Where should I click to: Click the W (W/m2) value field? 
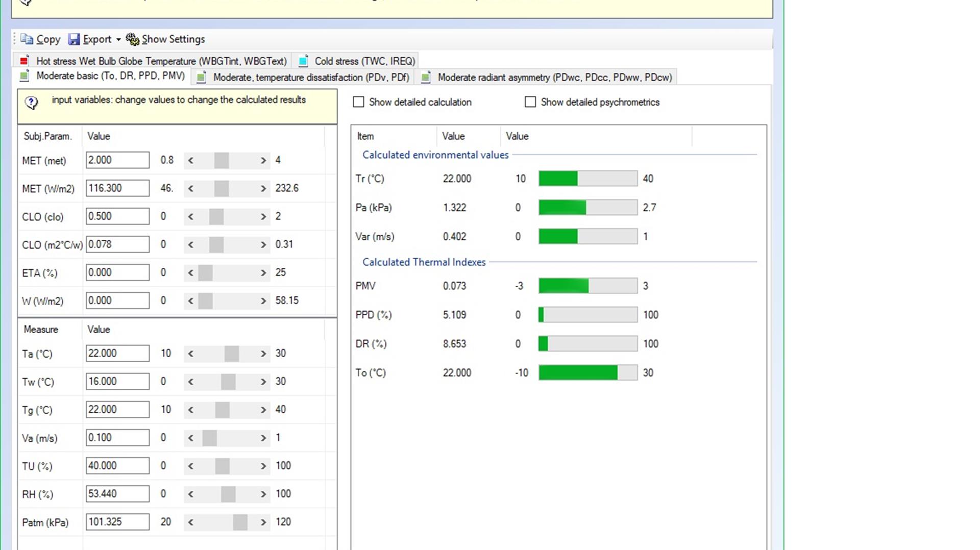coord(117,301)
